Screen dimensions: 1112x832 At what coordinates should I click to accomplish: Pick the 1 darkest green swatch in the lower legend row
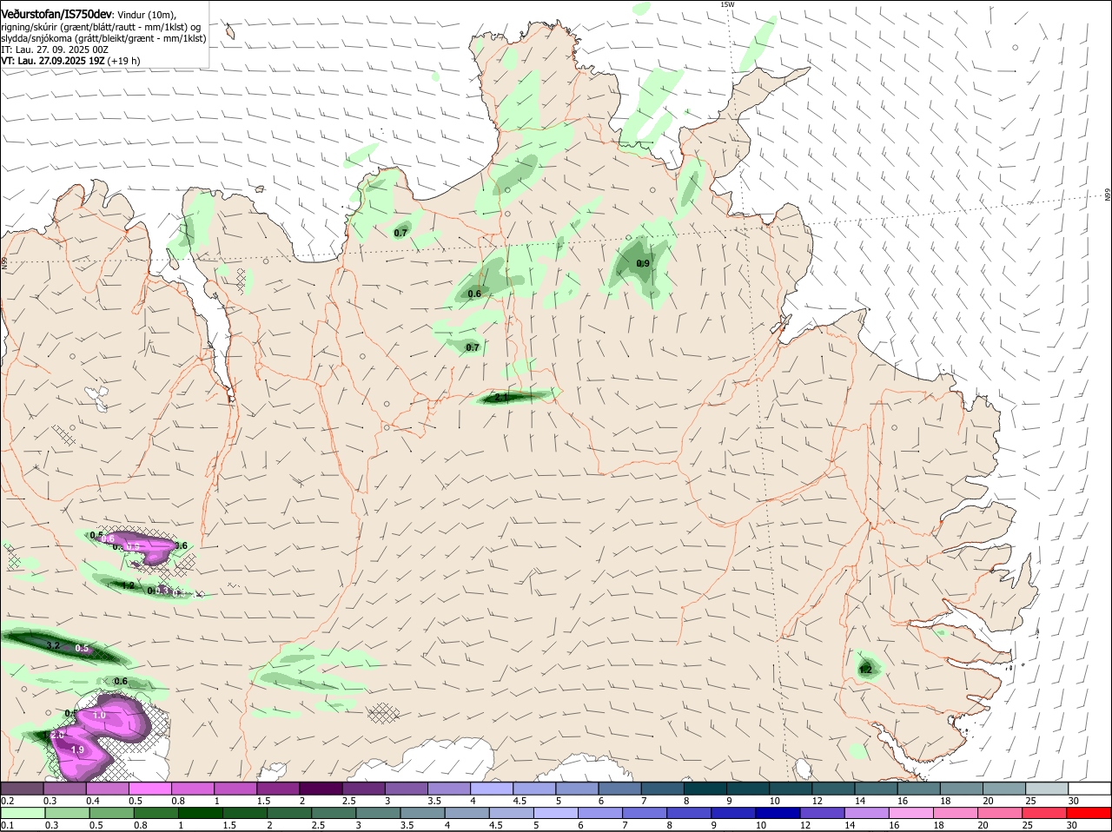coord(201,813)
